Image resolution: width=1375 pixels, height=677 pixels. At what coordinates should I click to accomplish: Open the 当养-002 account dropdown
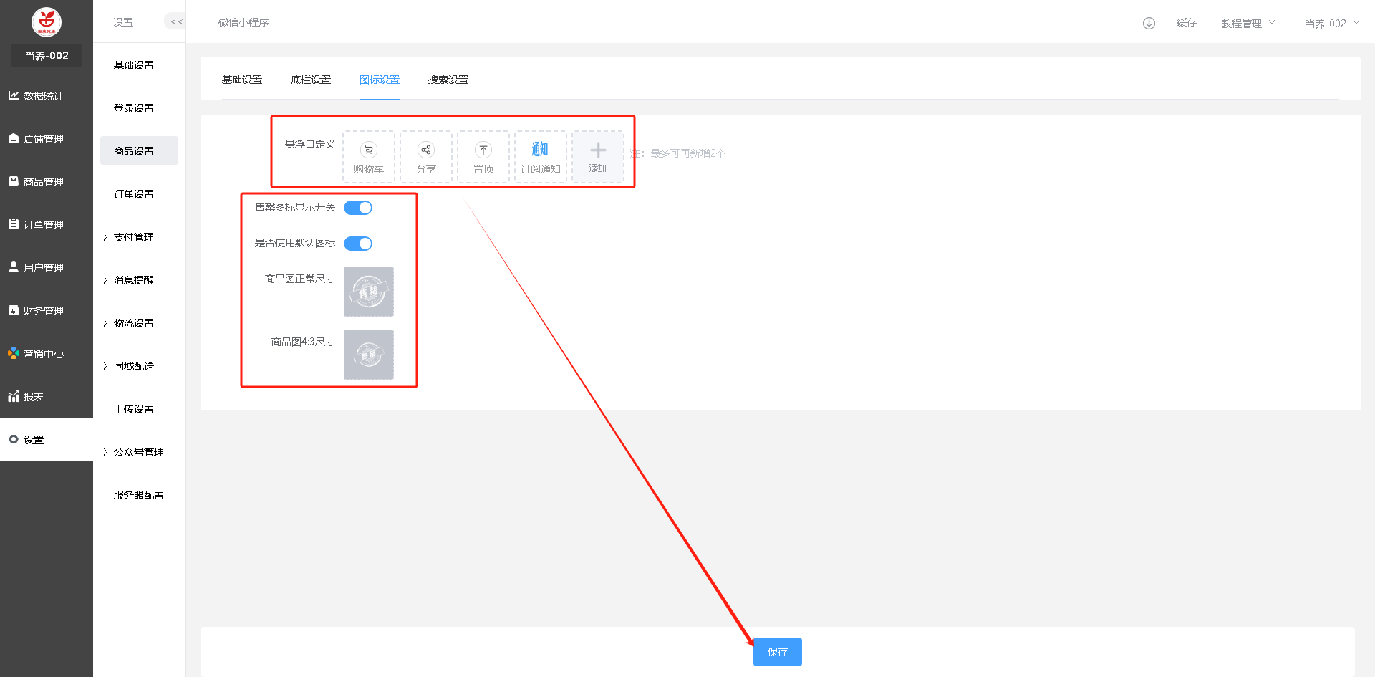pos(1331,24)
